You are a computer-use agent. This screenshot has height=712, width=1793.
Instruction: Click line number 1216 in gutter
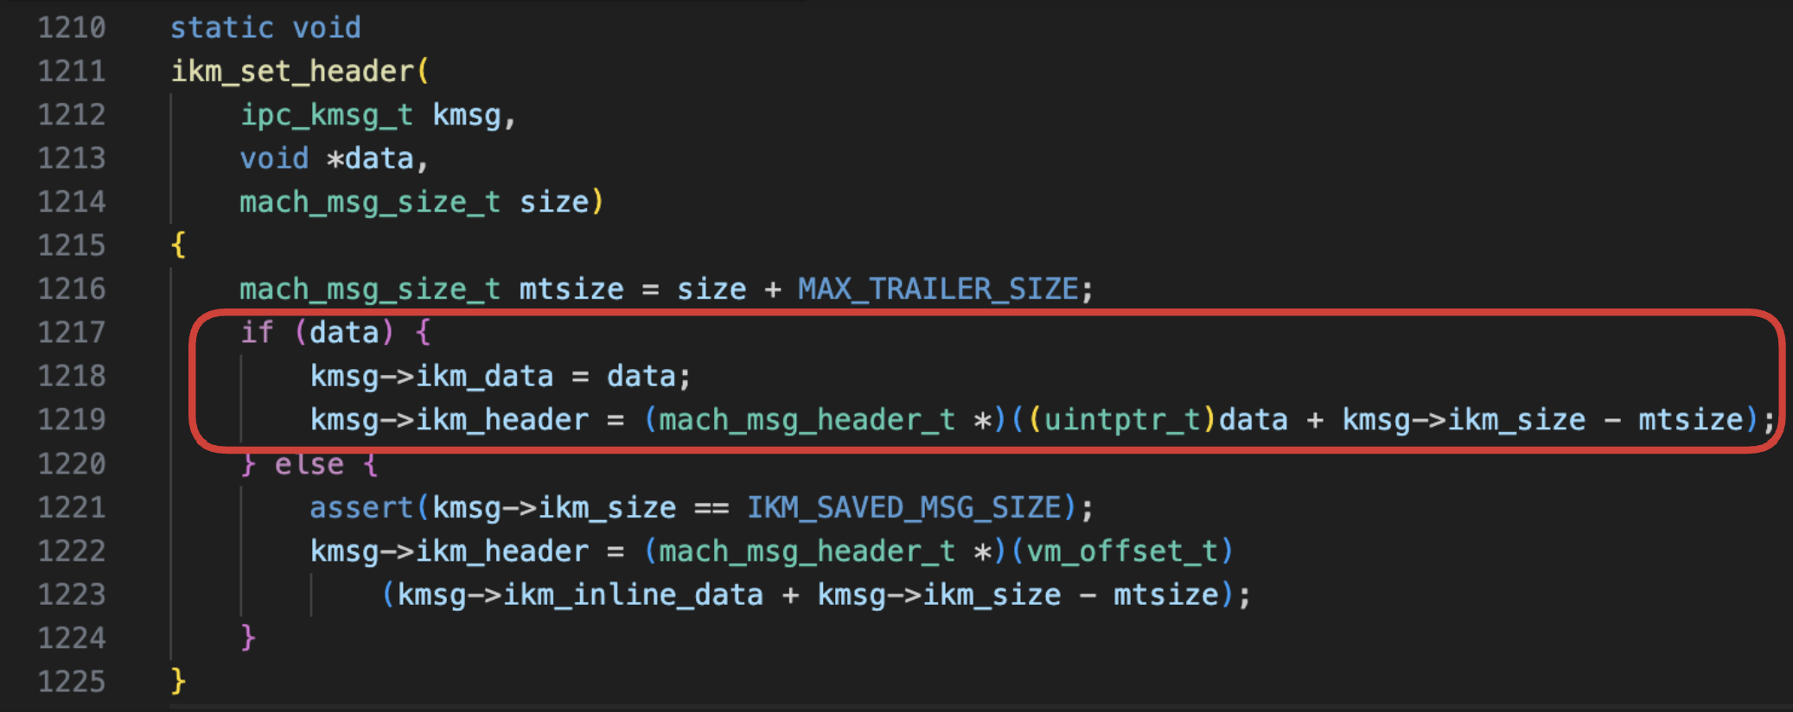(72, 289)
